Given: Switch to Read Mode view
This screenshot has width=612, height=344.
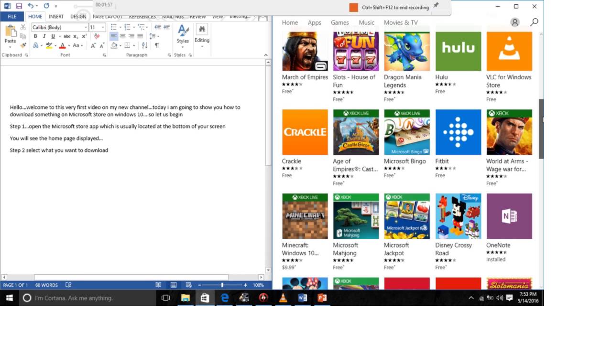Looking at the screenshot, I should [158, 285].
